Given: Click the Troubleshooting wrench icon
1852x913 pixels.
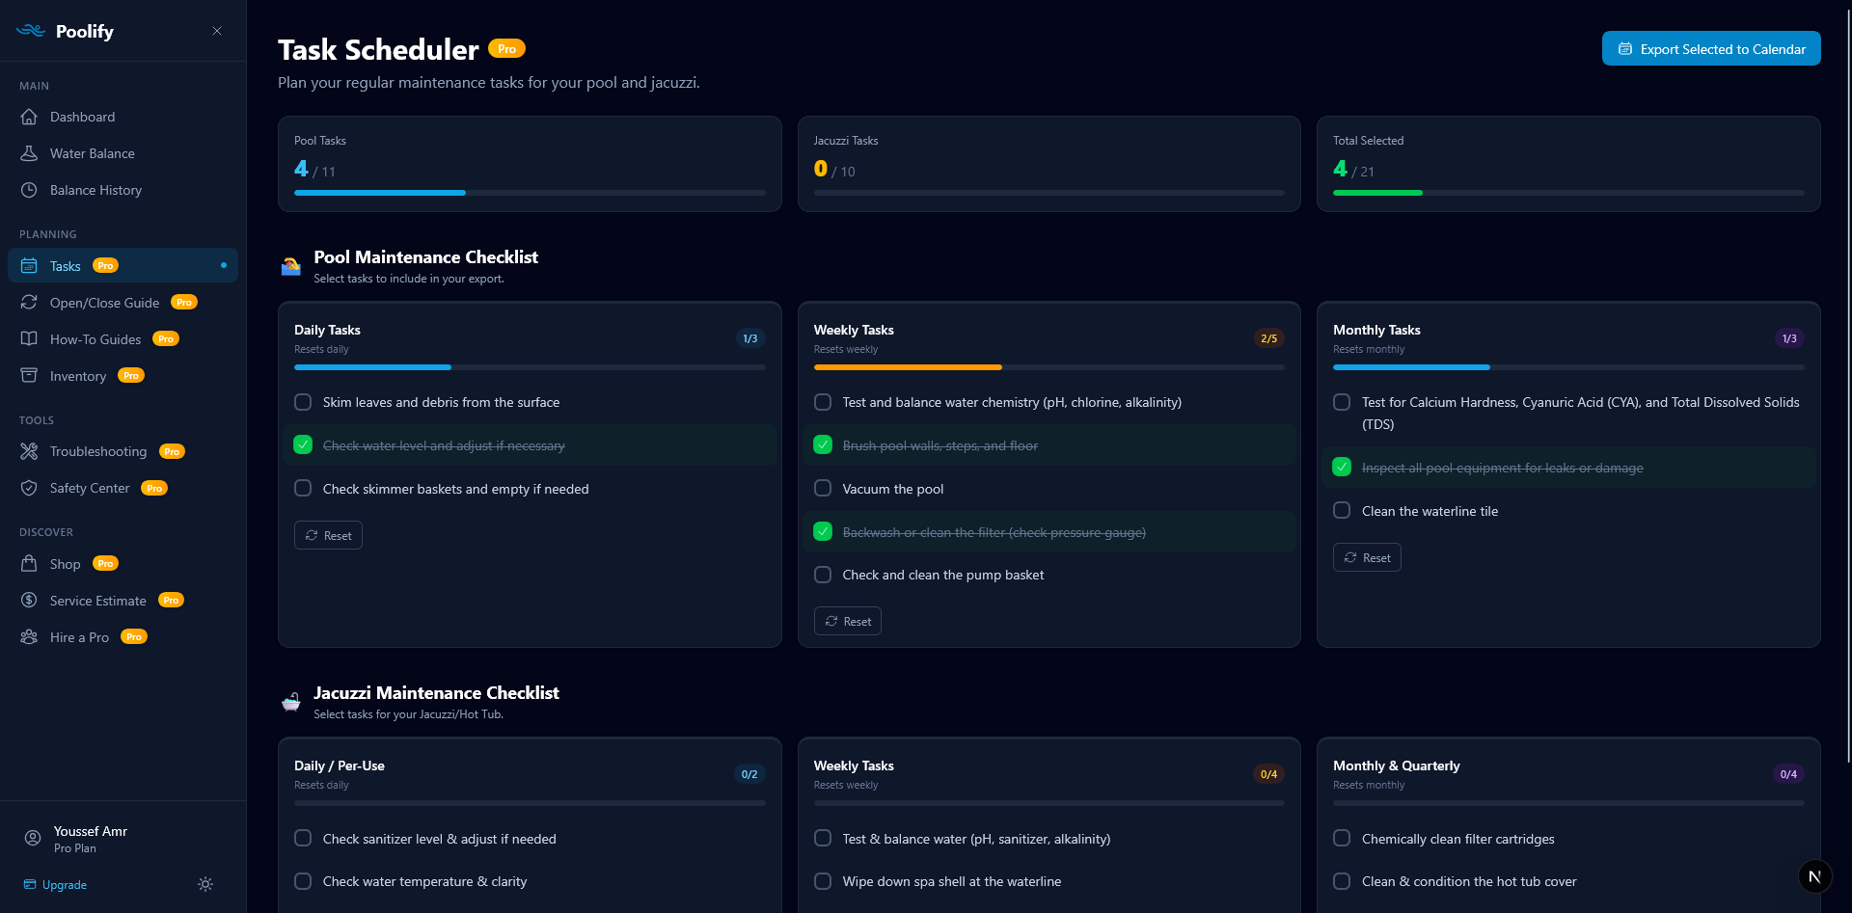Looking at the screenshot, I should point(29,451).
